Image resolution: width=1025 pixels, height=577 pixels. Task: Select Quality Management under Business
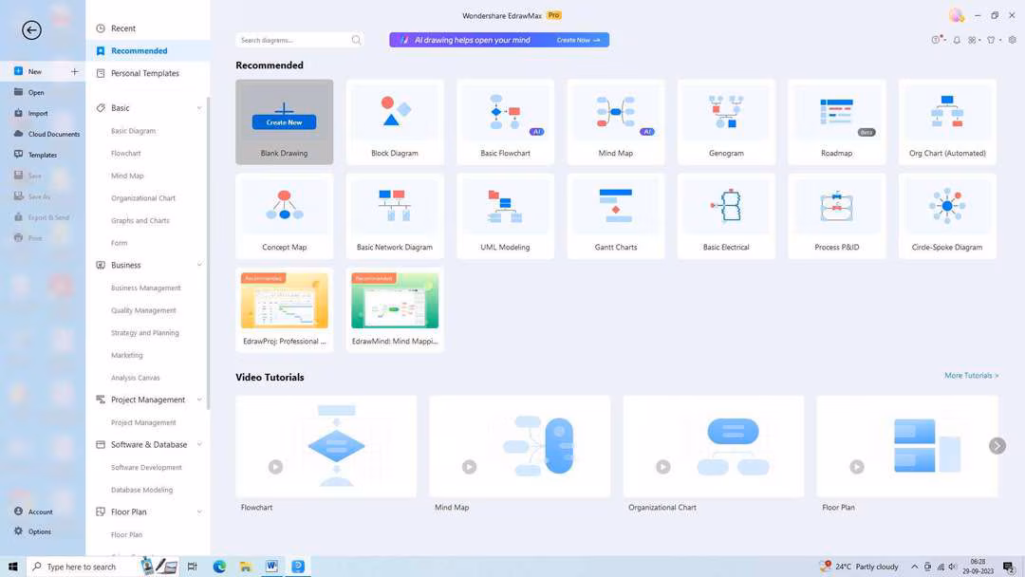[x=143, y=310]
